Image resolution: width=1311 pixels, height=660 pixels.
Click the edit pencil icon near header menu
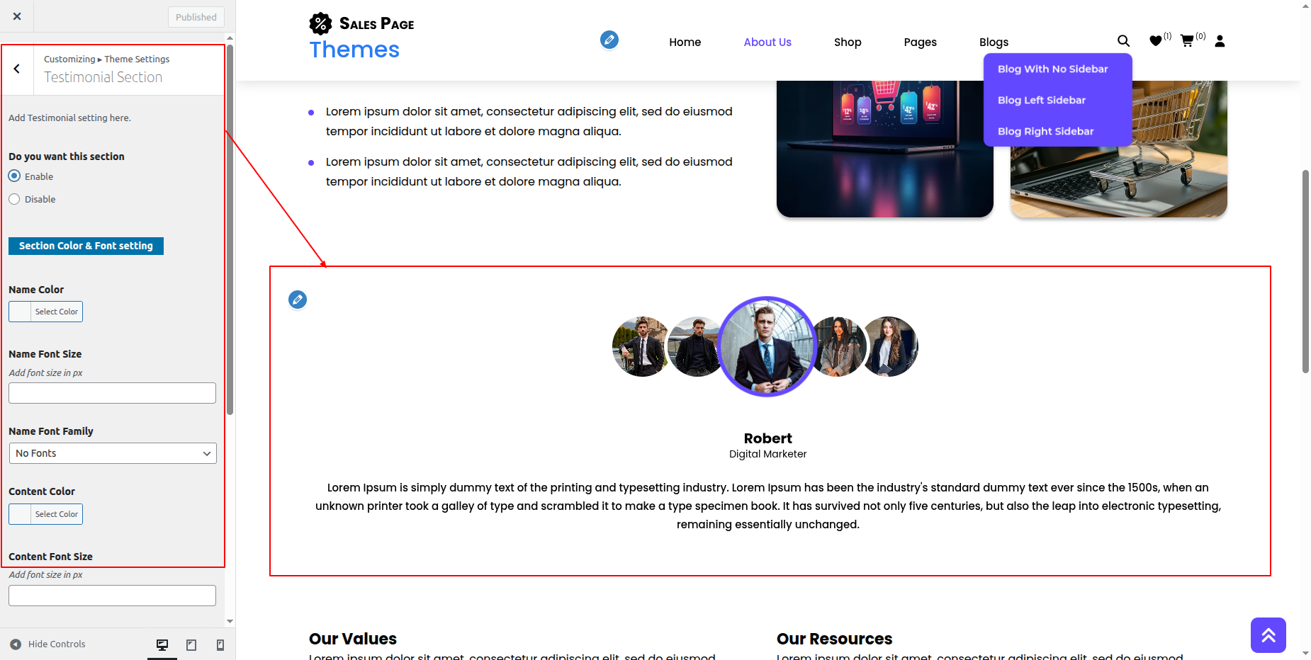tap(609, 40)
